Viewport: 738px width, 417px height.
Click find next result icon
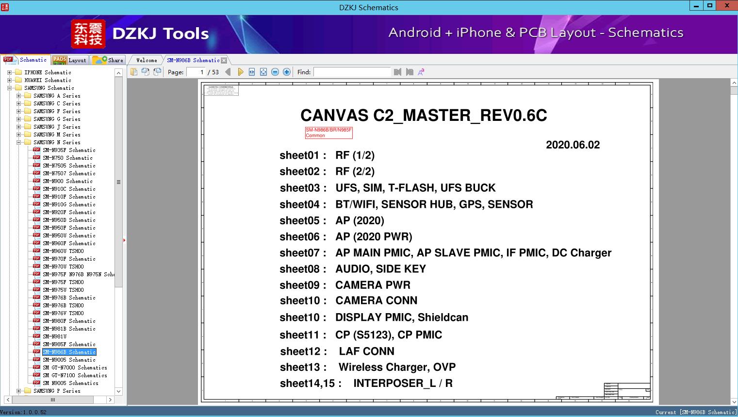pos(410,72)
